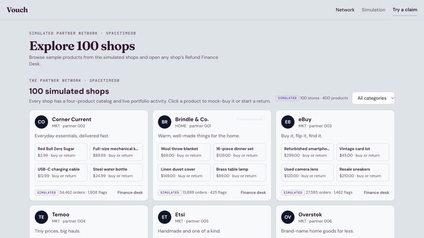Select the Used camera lens product
This screenshot has height=238, width=424.
pos(307,172)
